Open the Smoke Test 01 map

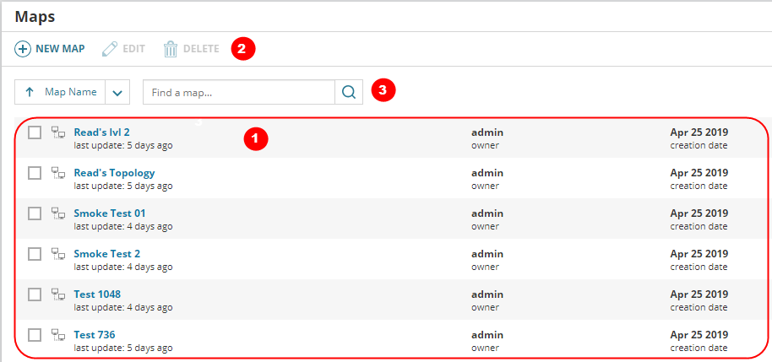[x=109, y=213]
